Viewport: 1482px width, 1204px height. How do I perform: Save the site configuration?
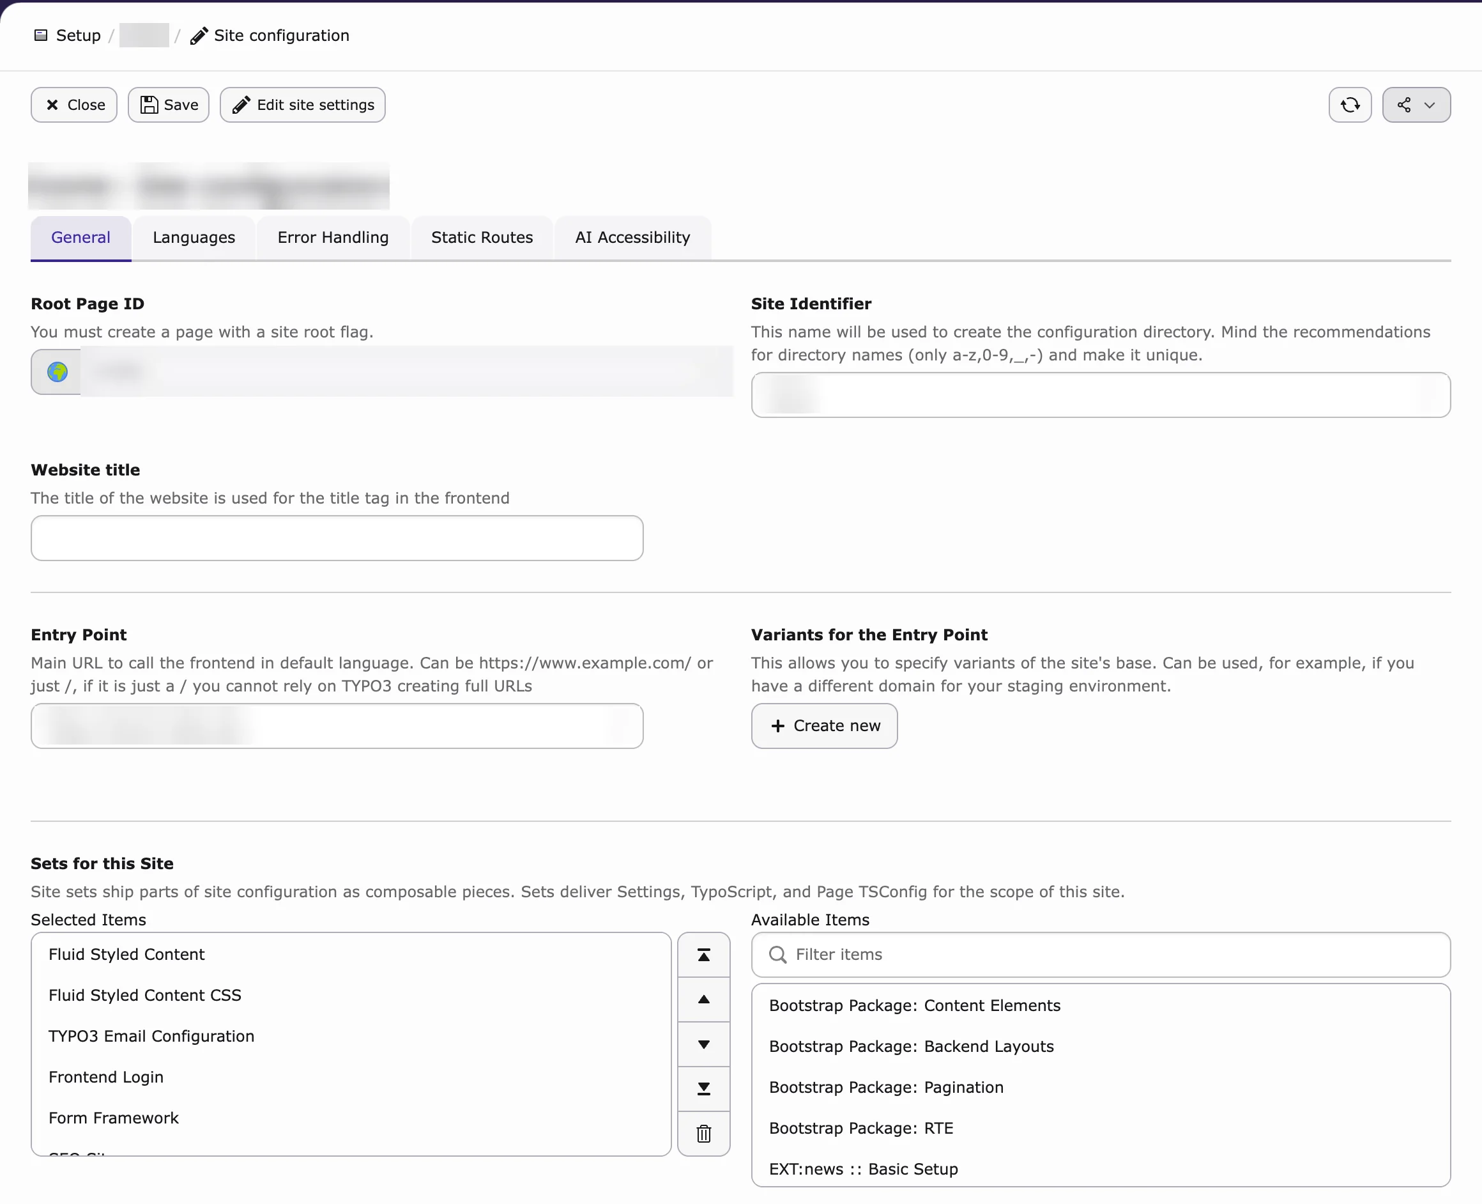pos(169,105)
